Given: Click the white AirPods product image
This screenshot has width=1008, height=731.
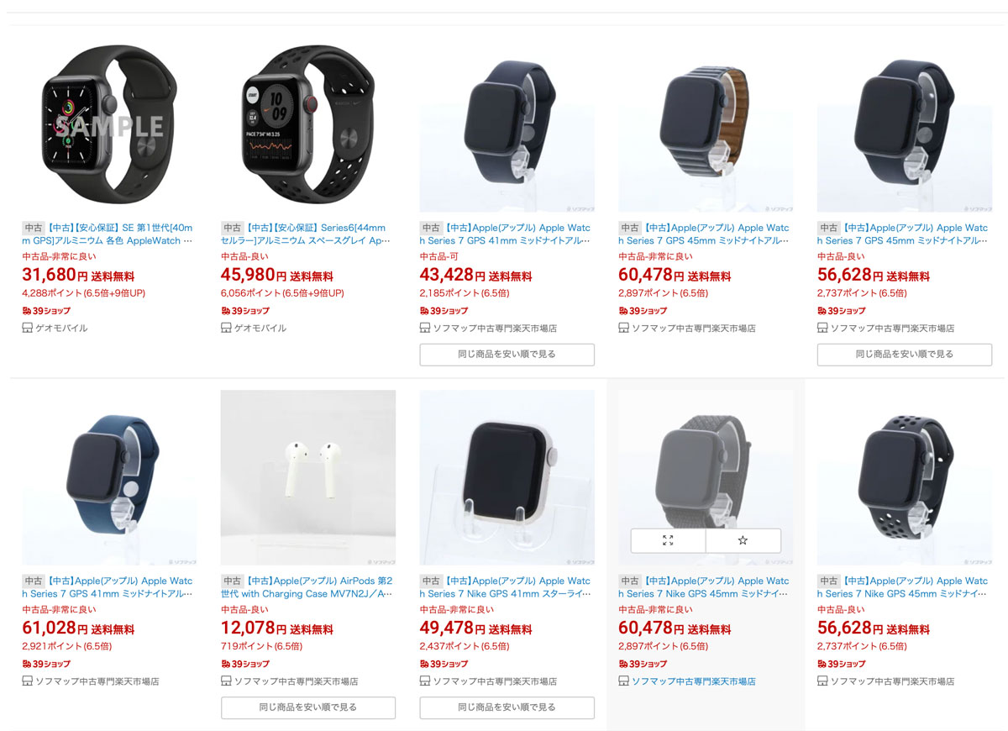Looking at the screenshot, I should coord(308,477).
